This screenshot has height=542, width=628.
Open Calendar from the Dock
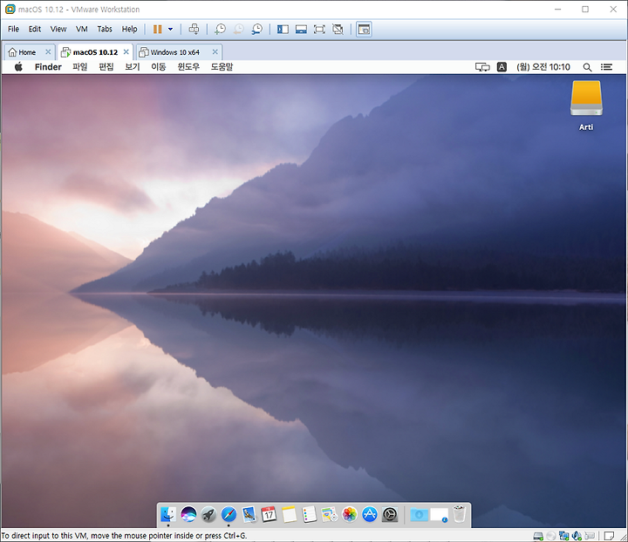pyautogui.click(x=269, y=514)
